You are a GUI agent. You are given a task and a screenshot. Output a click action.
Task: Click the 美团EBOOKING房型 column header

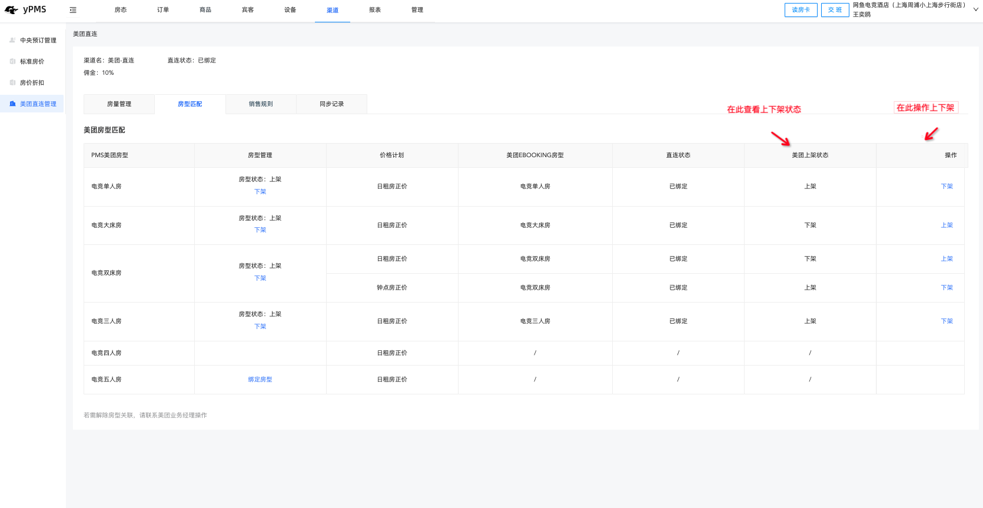[x=535, y=155]
